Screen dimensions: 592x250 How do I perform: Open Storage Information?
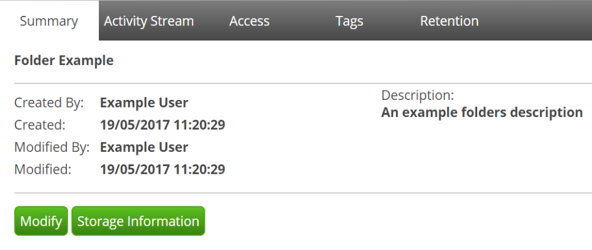pyautogui.click(x=138, y=221)
